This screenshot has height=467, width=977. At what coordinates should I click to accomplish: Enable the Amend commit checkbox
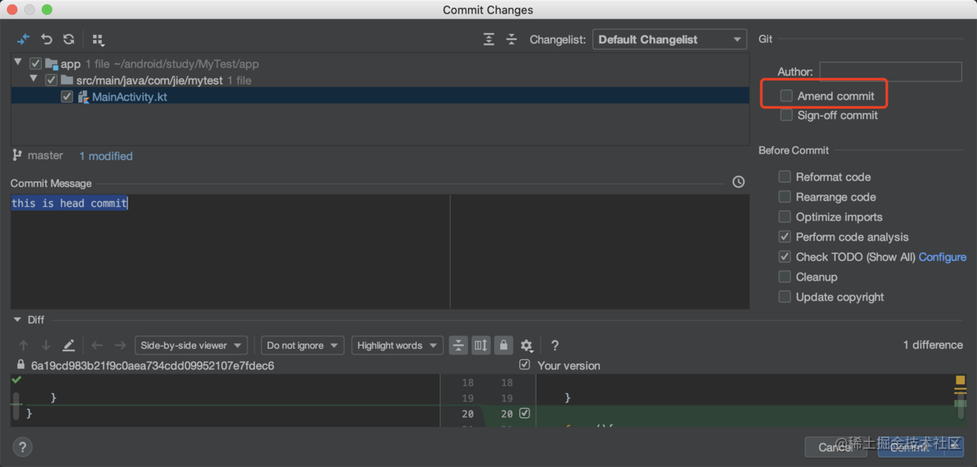tap(786, 96)
